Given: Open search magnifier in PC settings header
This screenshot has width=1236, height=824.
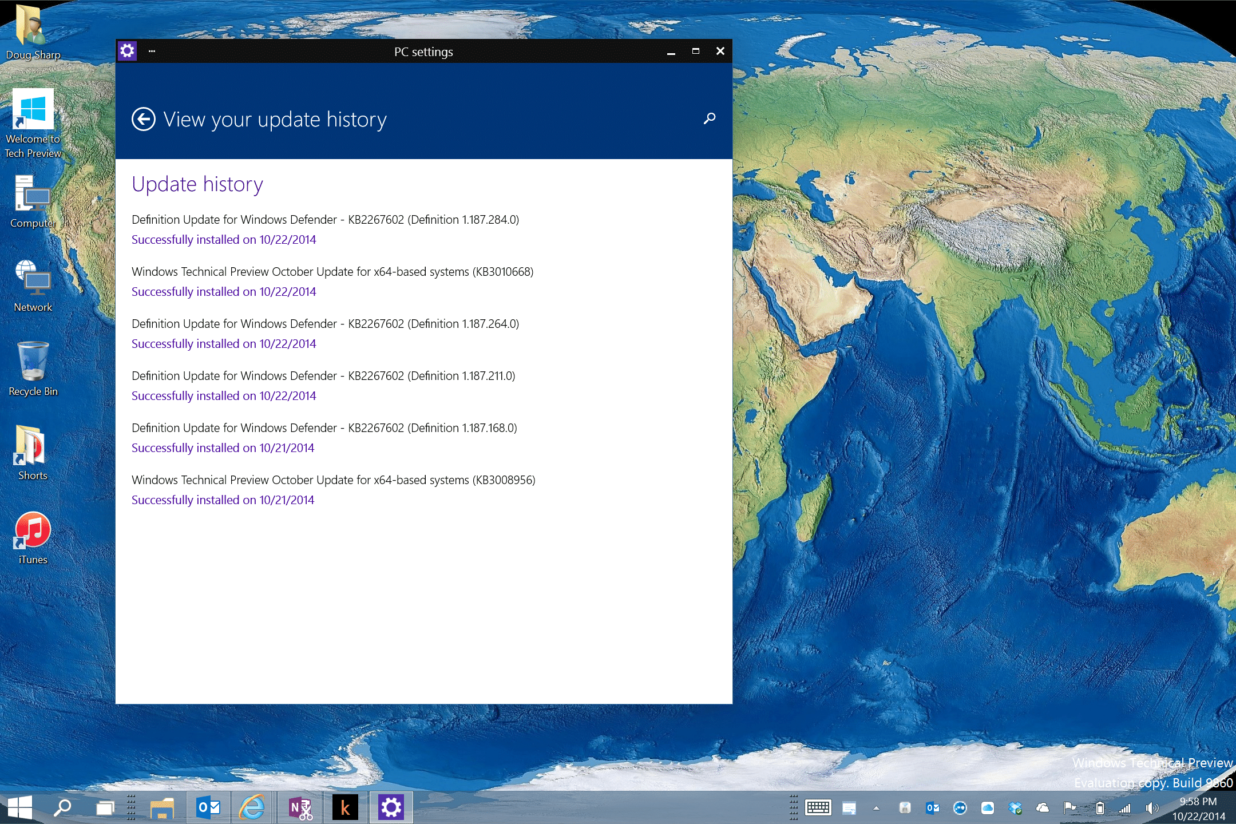Looking at the screenshot, I should tap(710, 118).
